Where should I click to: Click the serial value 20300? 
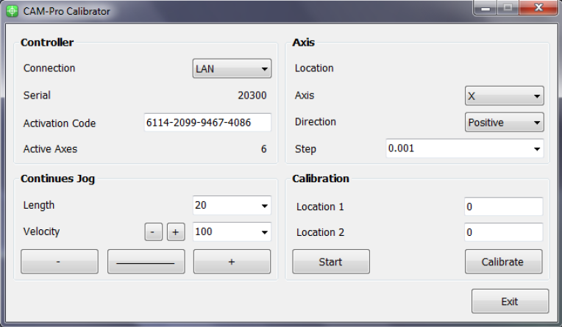pos(252,96)
